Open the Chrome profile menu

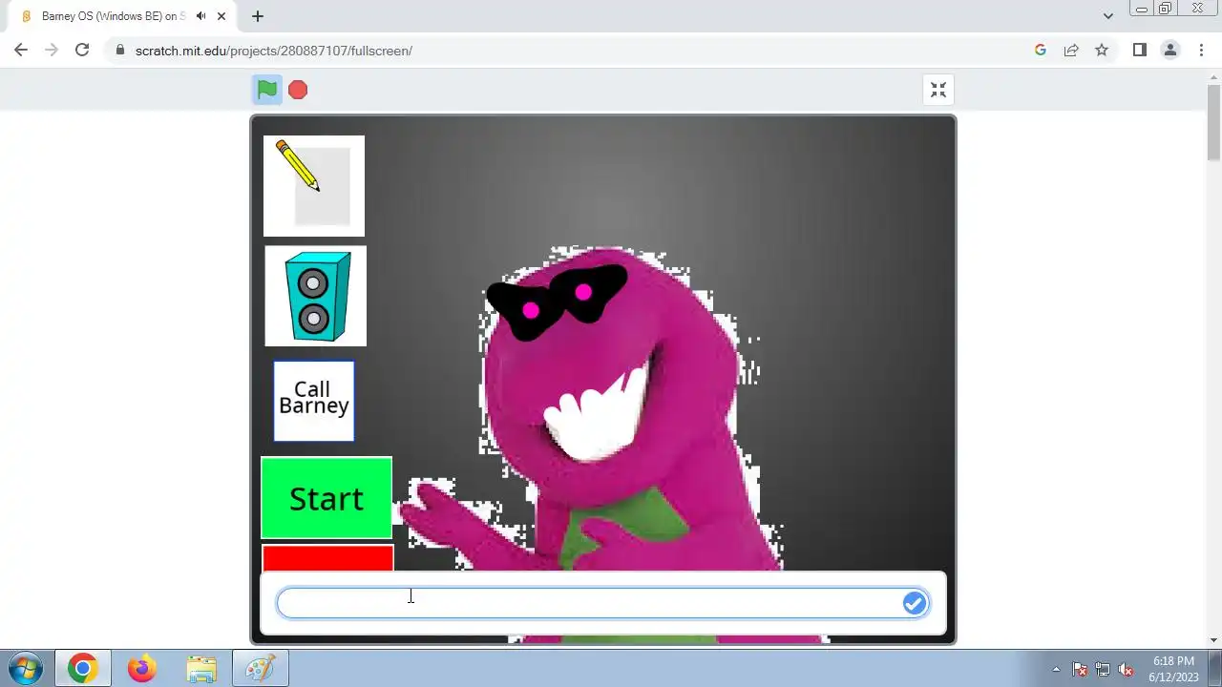click(x=1170, y=50)
